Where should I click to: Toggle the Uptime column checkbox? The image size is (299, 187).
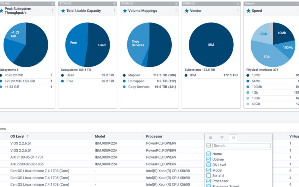point(209,159)
